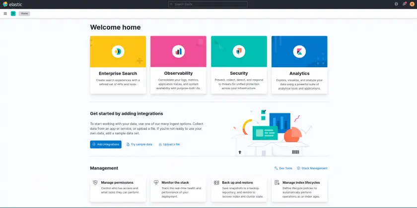The width and height of the screenshot is (417, 208).
Task: Click the Upload a file link
Action: point(169,144)
